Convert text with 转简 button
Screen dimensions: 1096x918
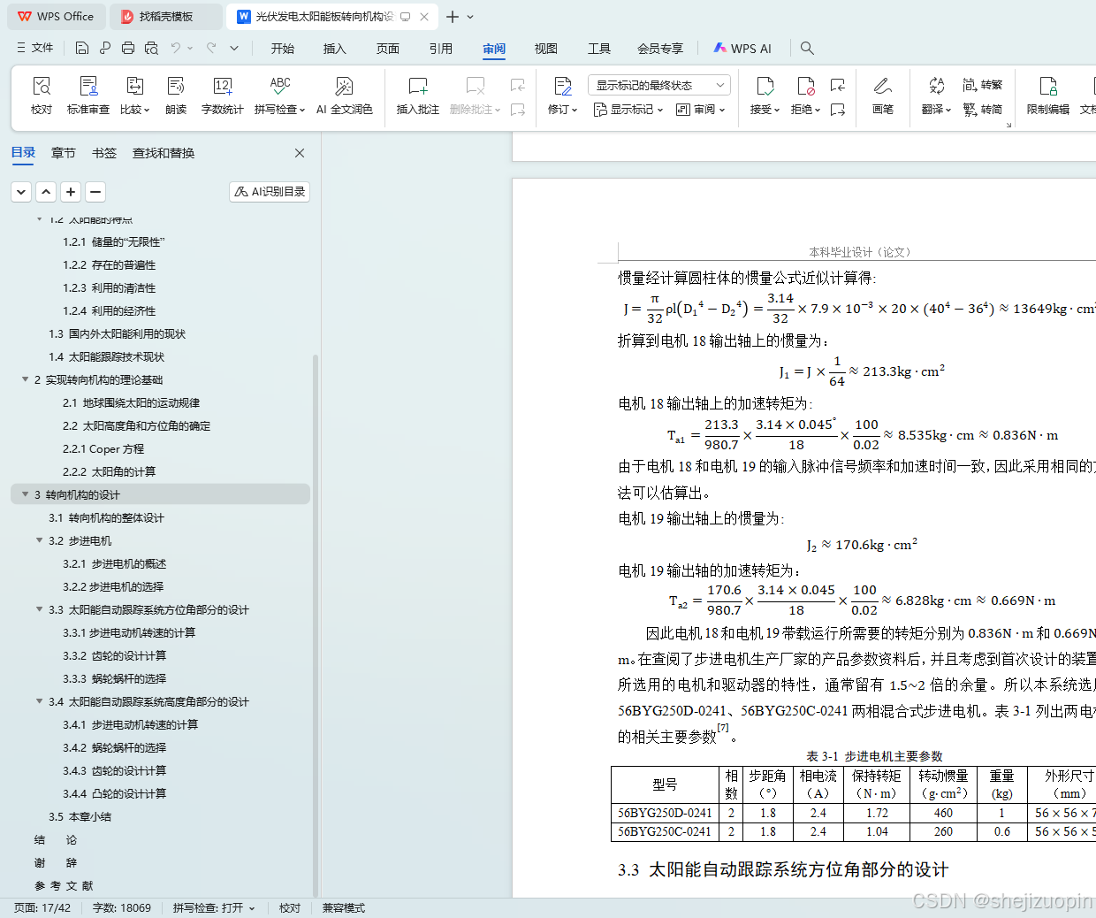pos(983,110)
